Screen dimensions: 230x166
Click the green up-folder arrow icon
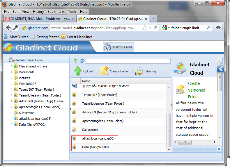coord(75,61)
